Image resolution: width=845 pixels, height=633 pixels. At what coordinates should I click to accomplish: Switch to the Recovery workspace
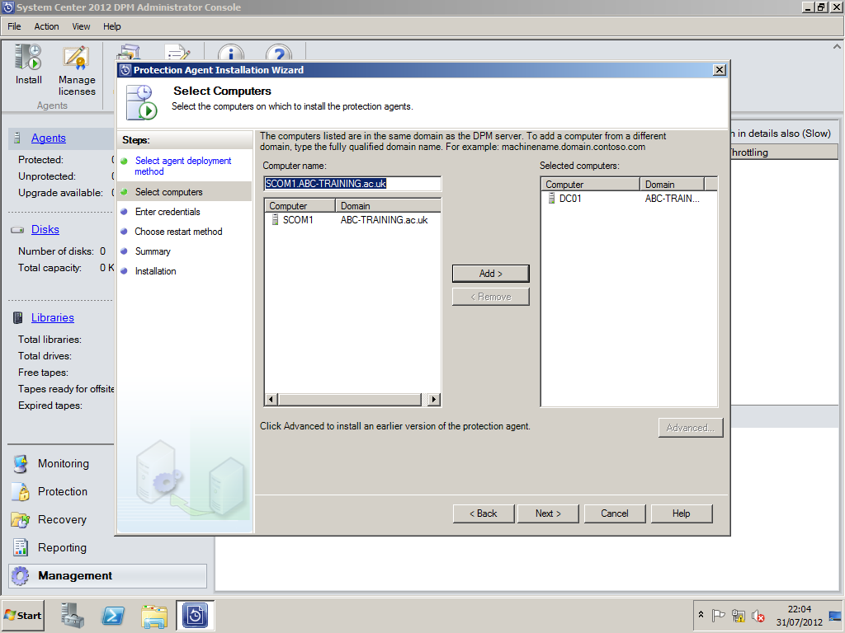(62, 519)
